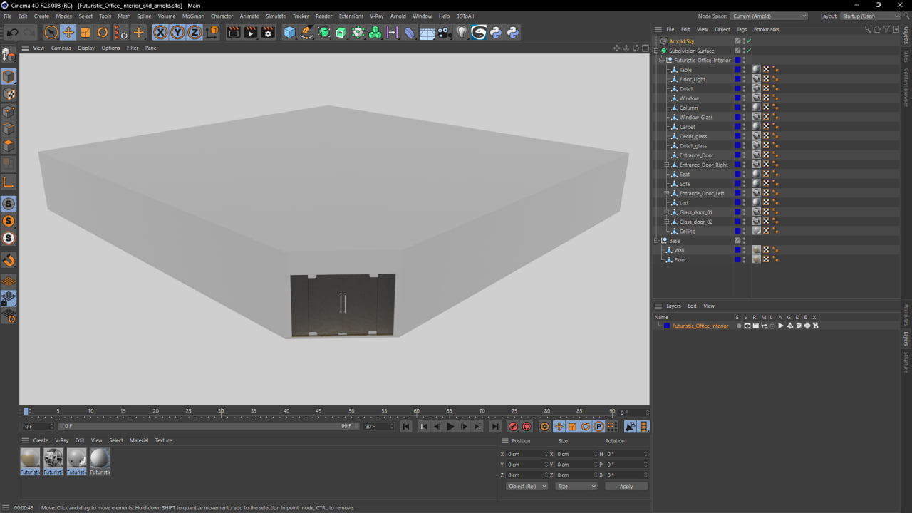Click the first Python script icon

(496, 32)
